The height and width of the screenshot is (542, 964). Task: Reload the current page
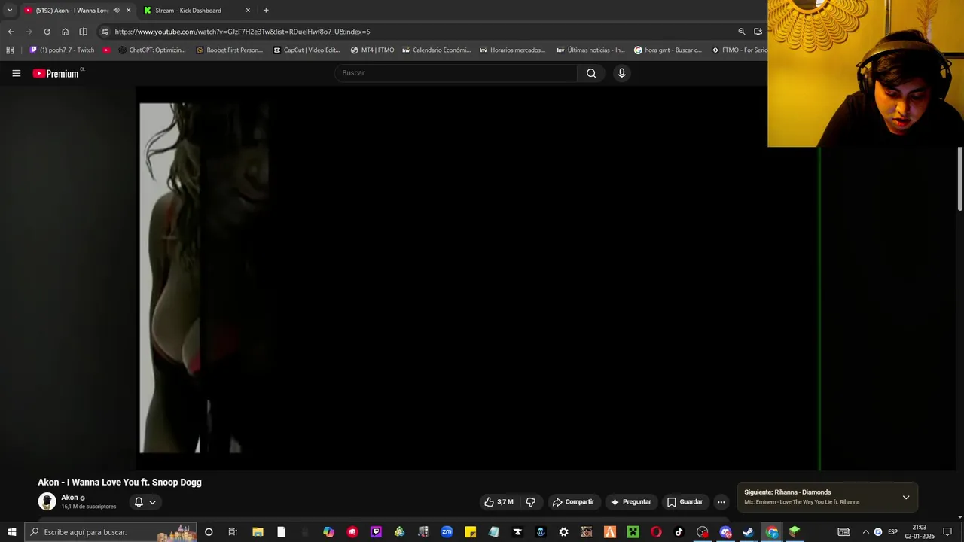(47, 32)
